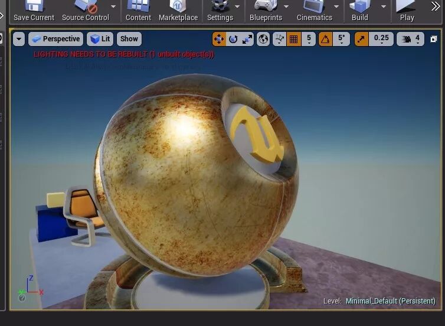Open grid snap size value 5 dropdown
This screenshot has height=326, width=445.
309,39
